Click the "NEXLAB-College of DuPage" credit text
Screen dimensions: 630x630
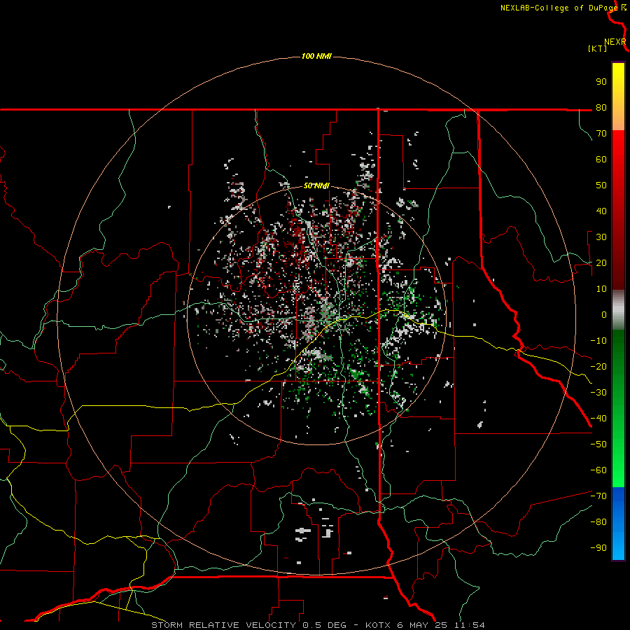click(x=559, y=8)
